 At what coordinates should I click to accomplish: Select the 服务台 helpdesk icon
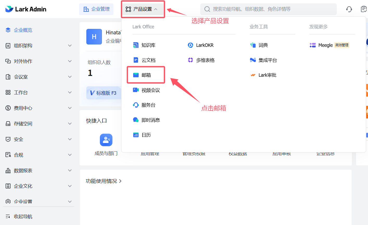pyautogui.click(x=136, y=105)
